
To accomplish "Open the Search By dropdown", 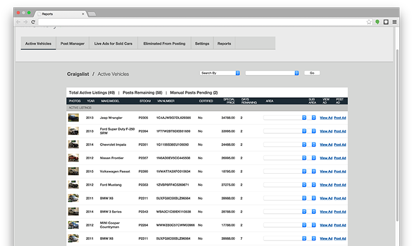I will click(x=220, y=73).
